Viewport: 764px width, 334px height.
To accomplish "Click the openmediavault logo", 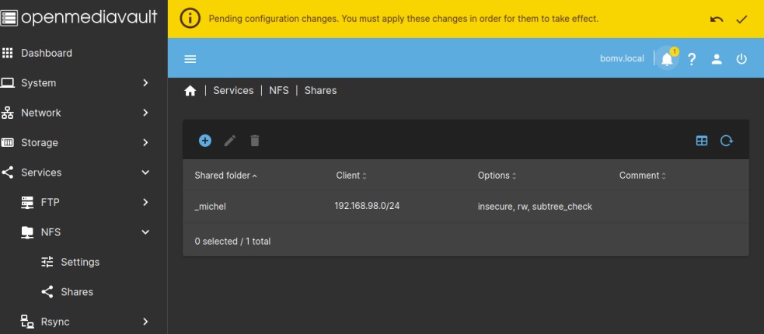I will (79, 18).
